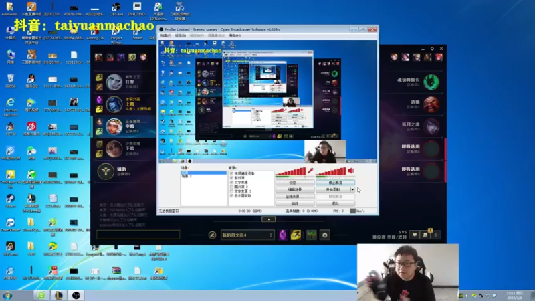Click the 魂锁典狱长 enemy champion portrait
The image size is (535, 301).
[431, 82]
